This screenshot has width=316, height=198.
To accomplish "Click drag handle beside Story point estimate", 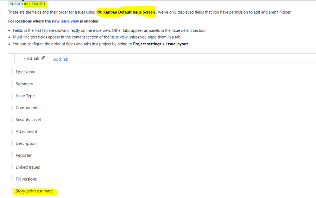I will coord(12,191).
